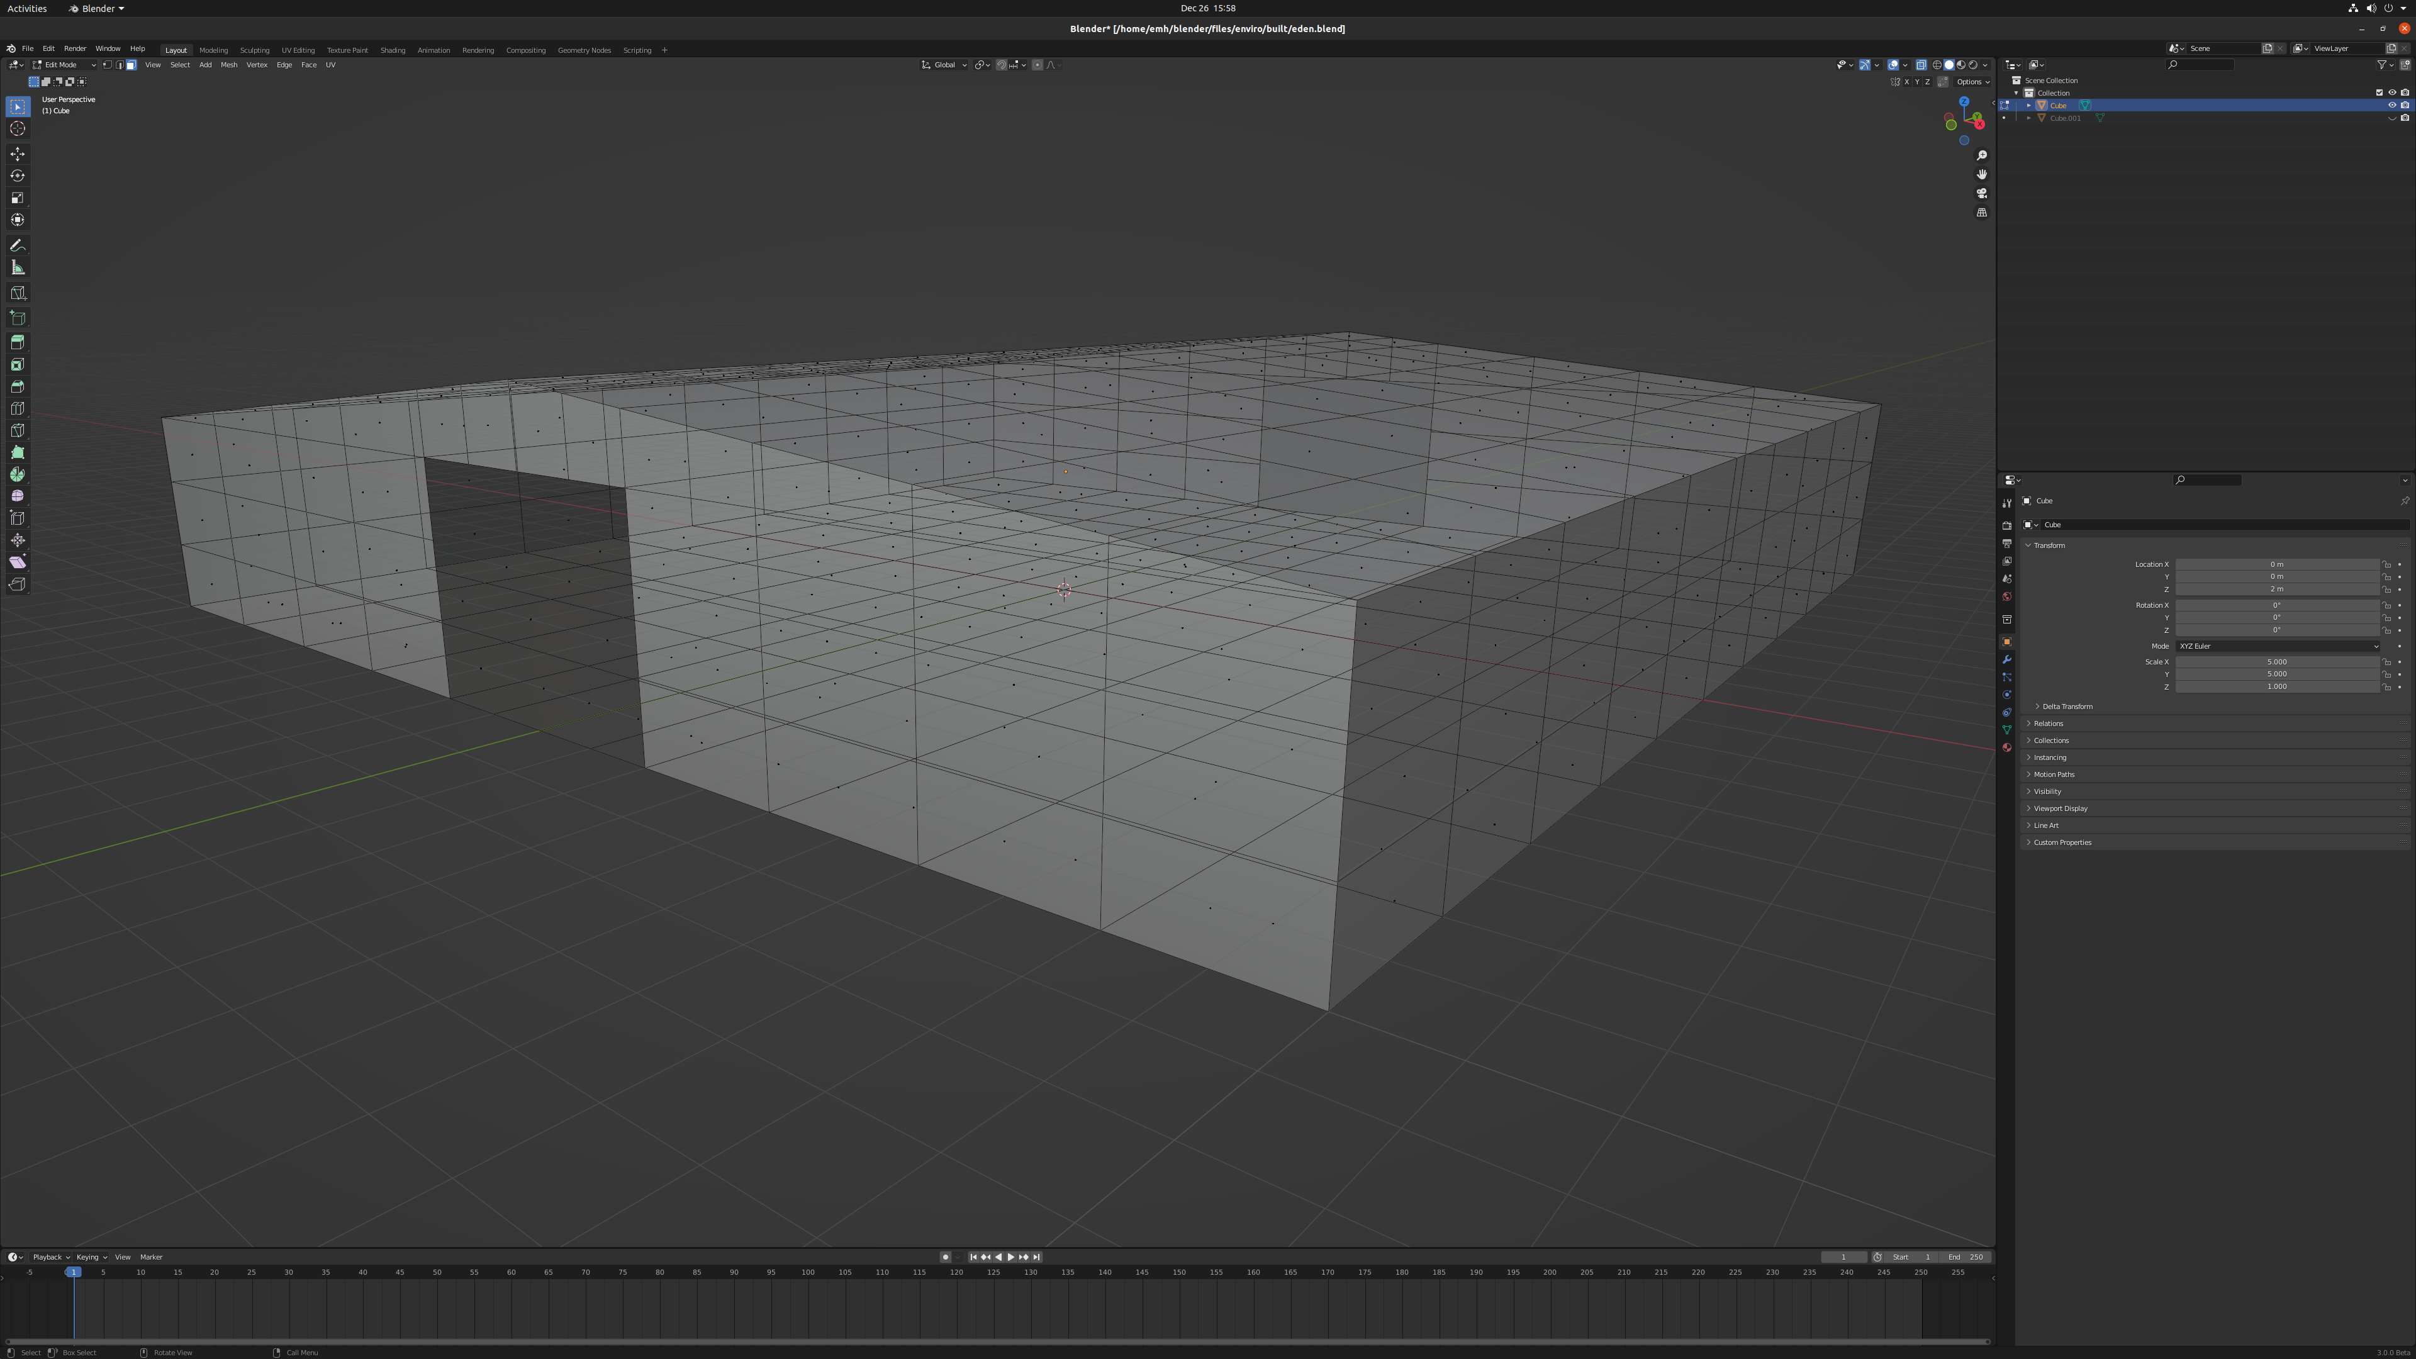Image resolution: width=2416 pixels, height=1359 pixels.
Task: Open the World properties globe tab
Action: point(2007,596)
